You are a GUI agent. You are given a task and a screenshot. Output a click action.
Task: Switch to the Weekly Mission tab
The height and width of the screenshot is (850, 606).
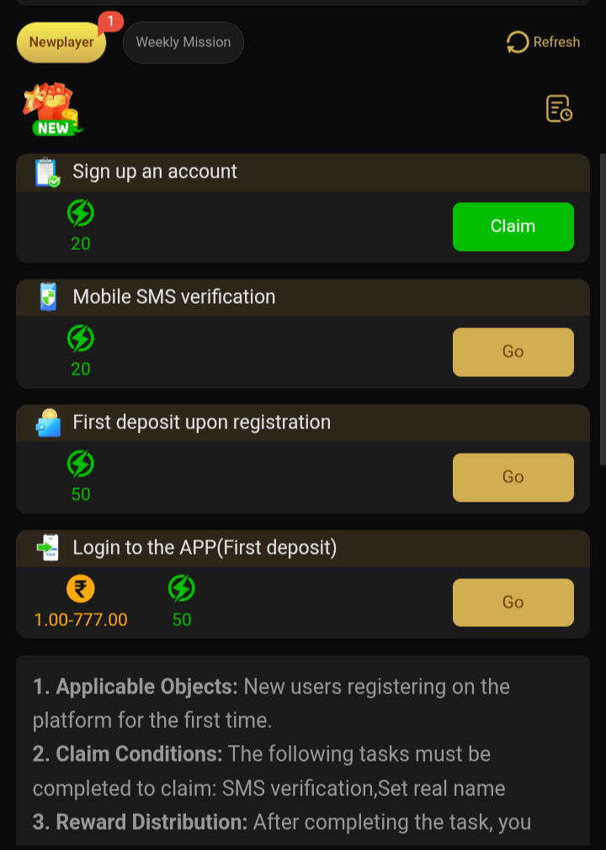click(x=183, y=42)
